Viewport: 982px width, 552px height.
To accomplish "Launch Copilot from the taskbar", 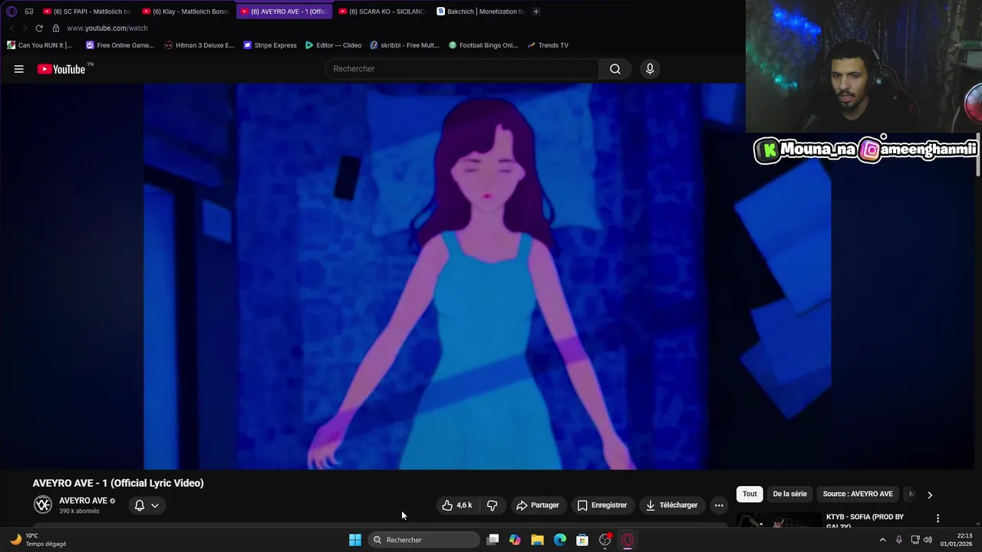I will [515, 540].
